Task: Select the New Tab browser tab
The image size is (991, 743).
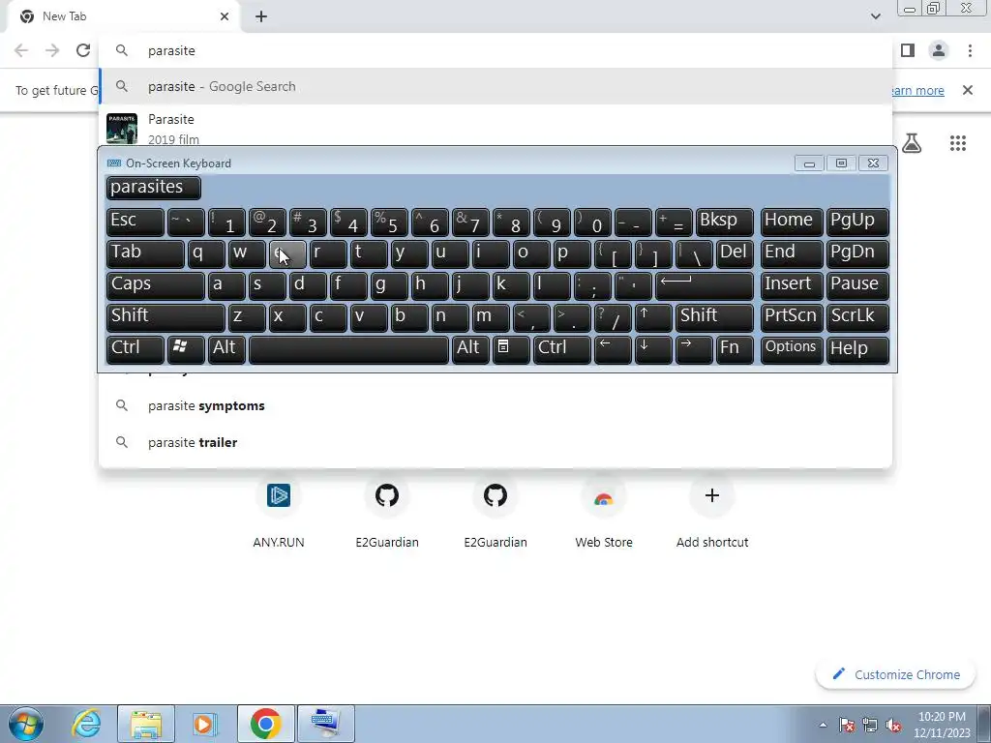Action: click(123, 16)
